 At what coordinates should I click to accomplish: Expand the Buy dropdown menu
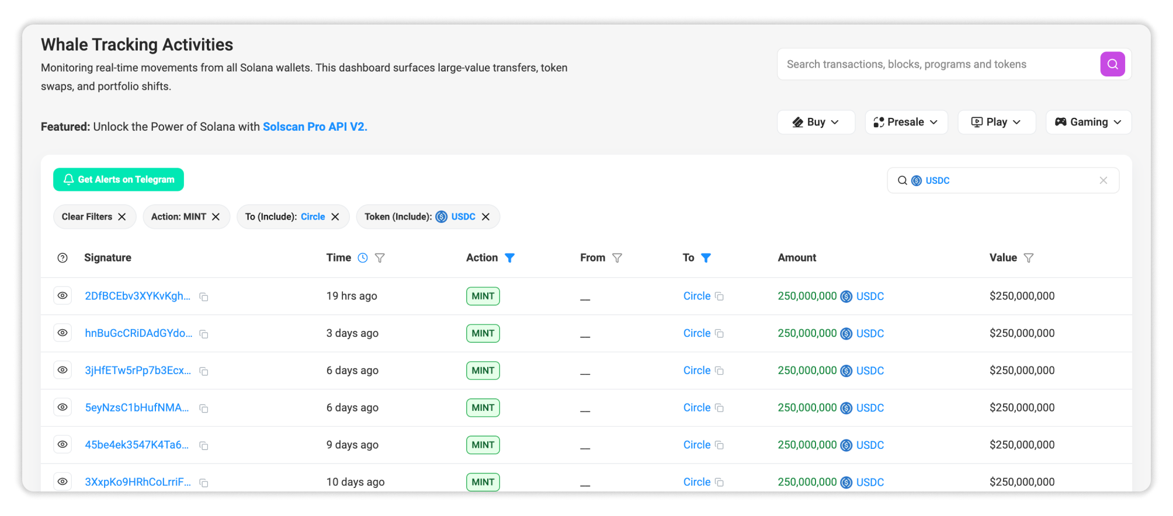tap(815, 122)
